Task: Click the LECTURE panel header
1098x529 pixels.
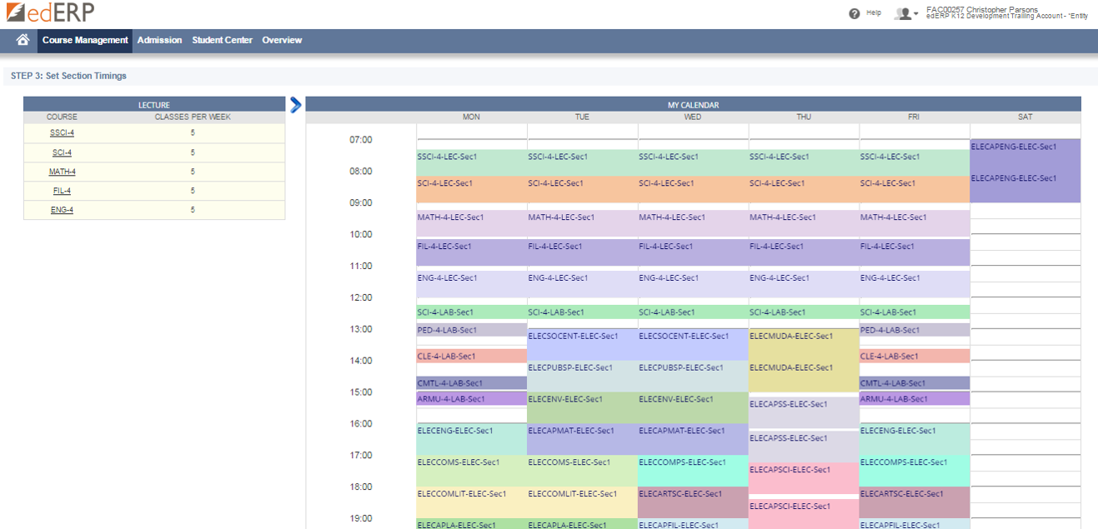Action: pos(154,105)
